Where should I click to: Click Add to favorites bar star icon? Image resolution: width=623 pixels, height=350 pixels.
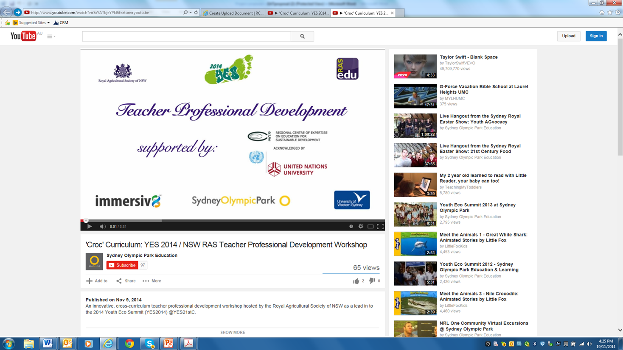(x=7, y=23)
